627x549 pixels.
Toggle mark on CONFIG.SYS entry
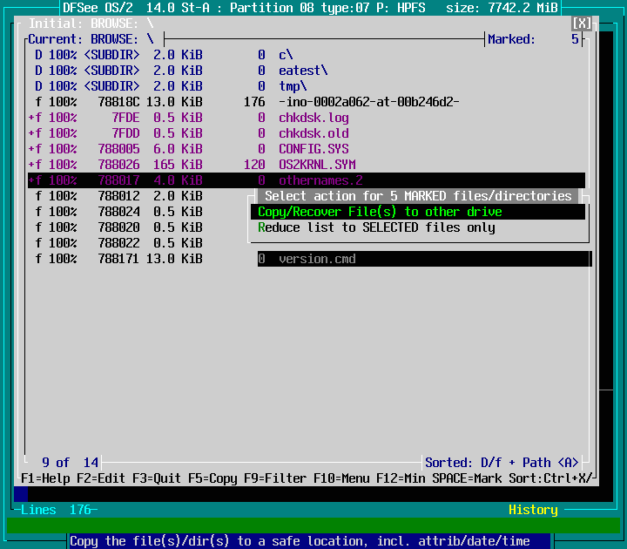coord(313,149)
